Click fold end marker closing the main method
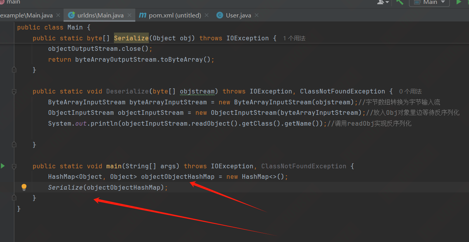 tap(14, 198)
